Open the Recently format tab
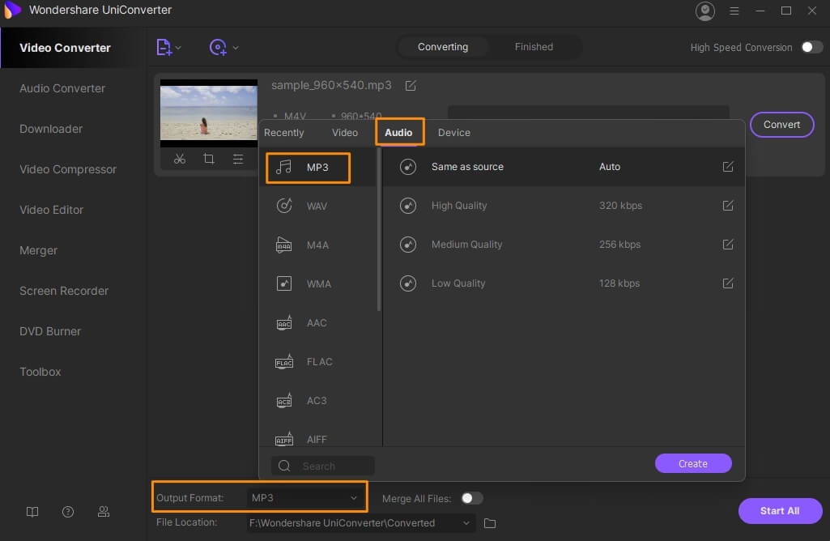Screen dimensions: 830x541 [283, 132]
